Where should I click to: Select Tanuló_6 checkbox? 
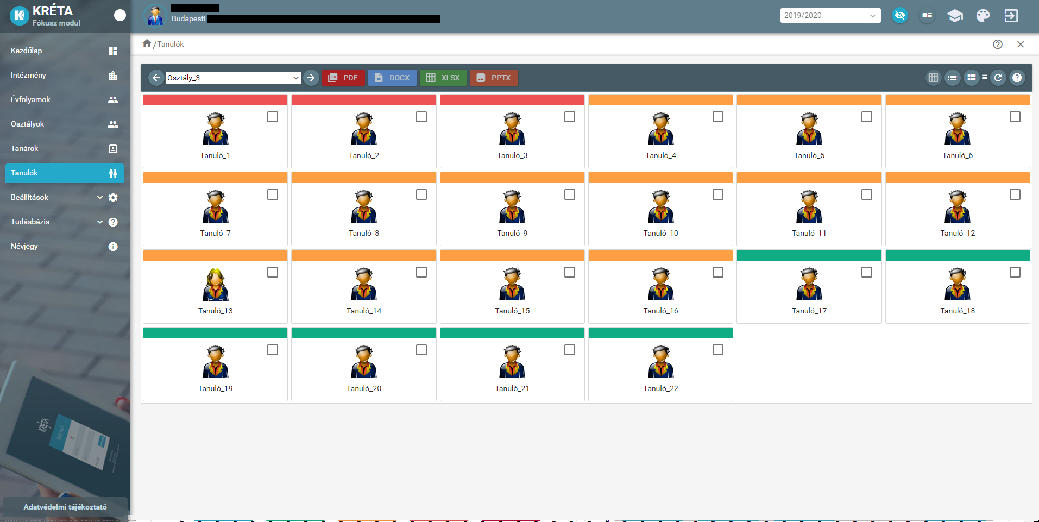pos(1015,117)
